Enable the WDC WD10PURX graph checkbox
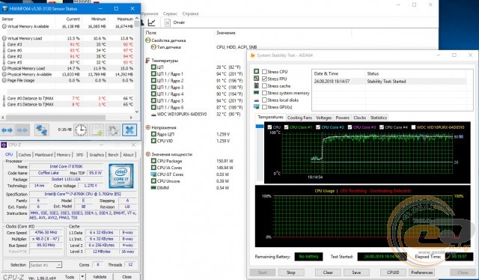The width and height of the screenshot is (479, 280). [x=413, y=127]
